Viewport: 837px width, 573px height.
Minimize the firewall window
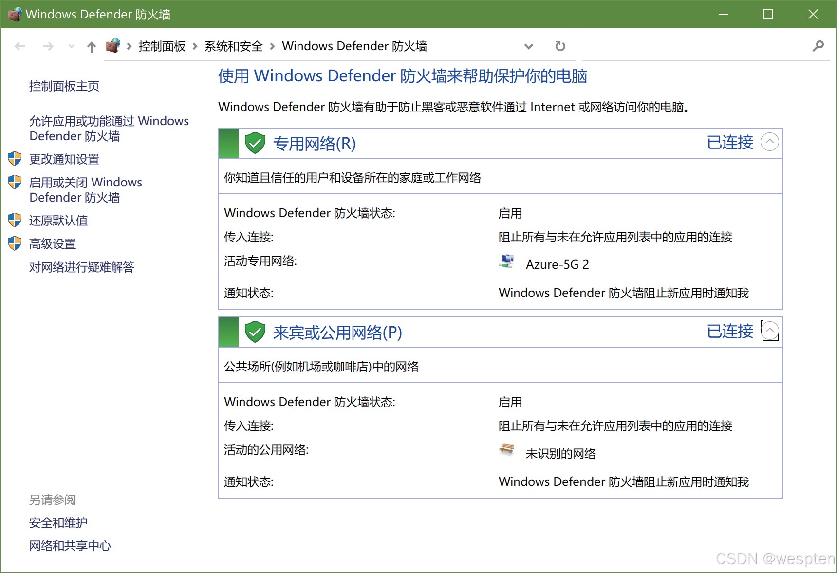(x=724, y=14)
